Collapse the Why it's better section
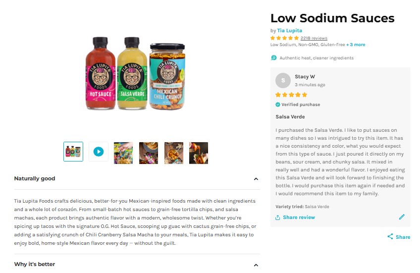420x273 pixels. tap(256, 265)
